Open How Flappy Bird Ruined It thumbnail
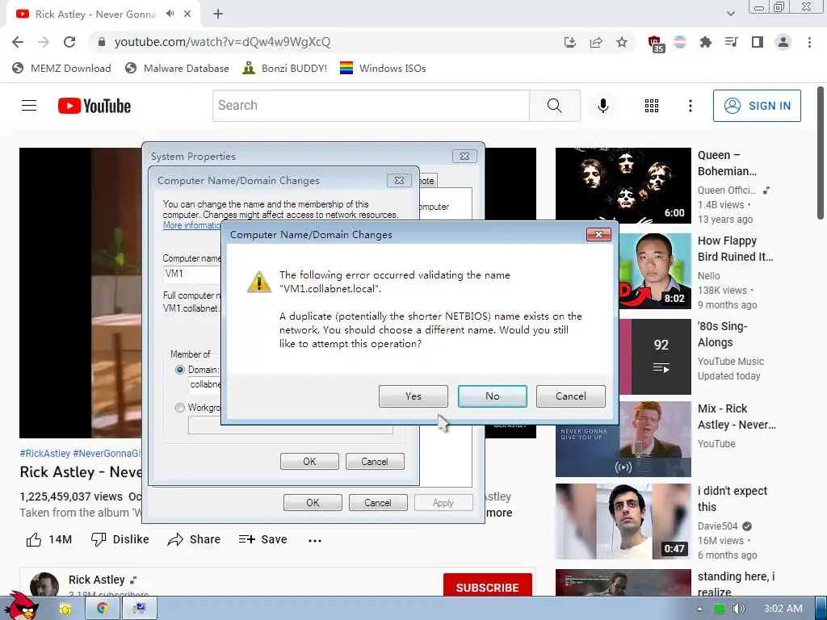This screenshot has height=620, width=827. click(x=654, y=270)
